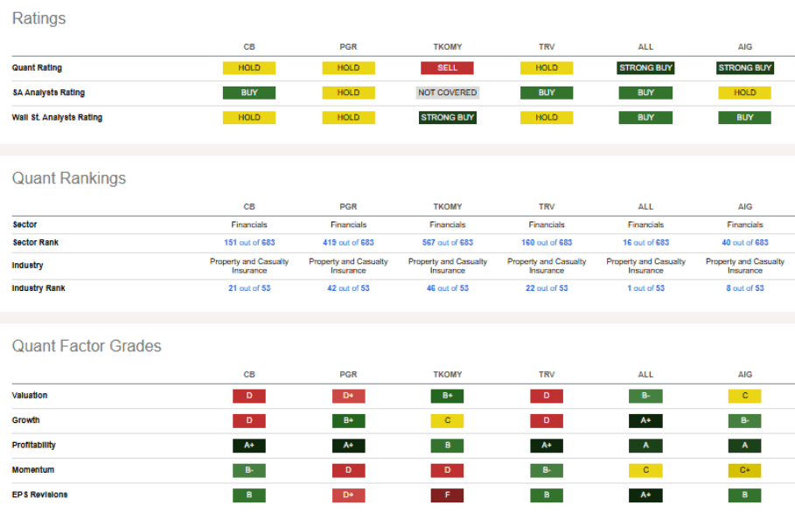This screenshot has height=519, width=795.
Task: Click CB's sector rank 151 out of 683
Action: (x=249, y=242)
